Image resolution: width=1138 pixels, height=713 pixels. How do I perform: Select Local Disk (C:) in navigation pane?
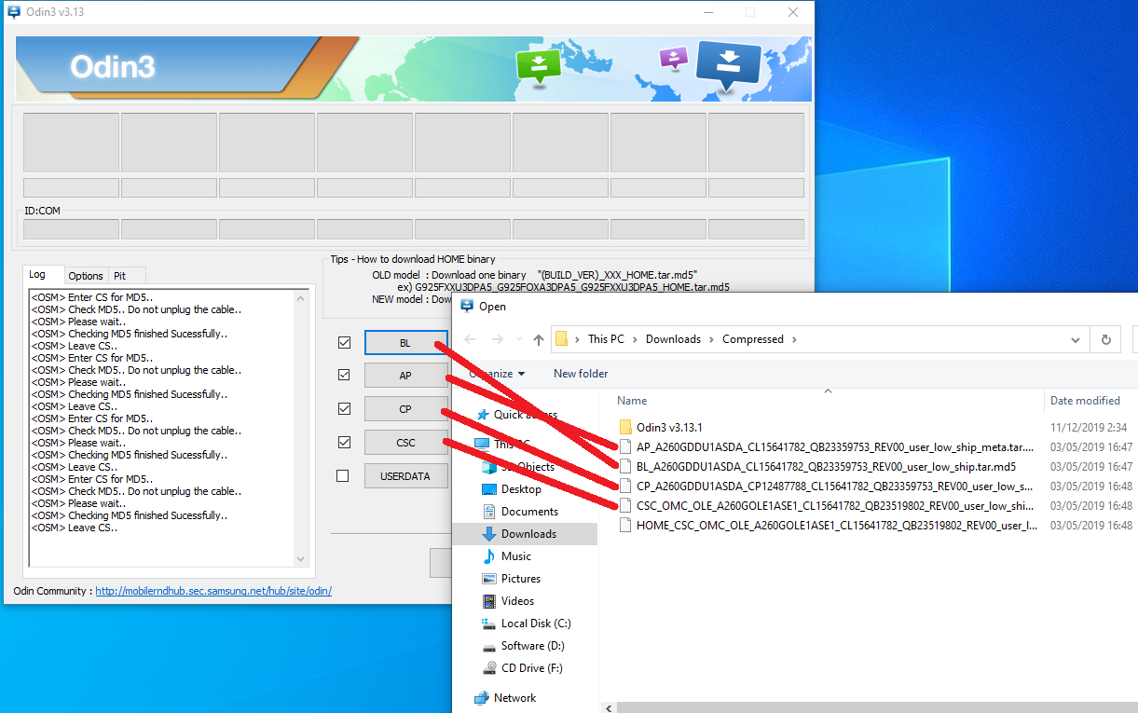coord(534,624)
